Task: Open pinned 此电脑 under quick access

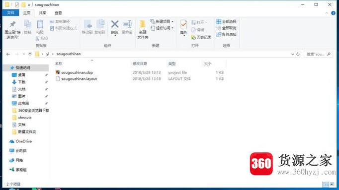Action: coord(23,103)
